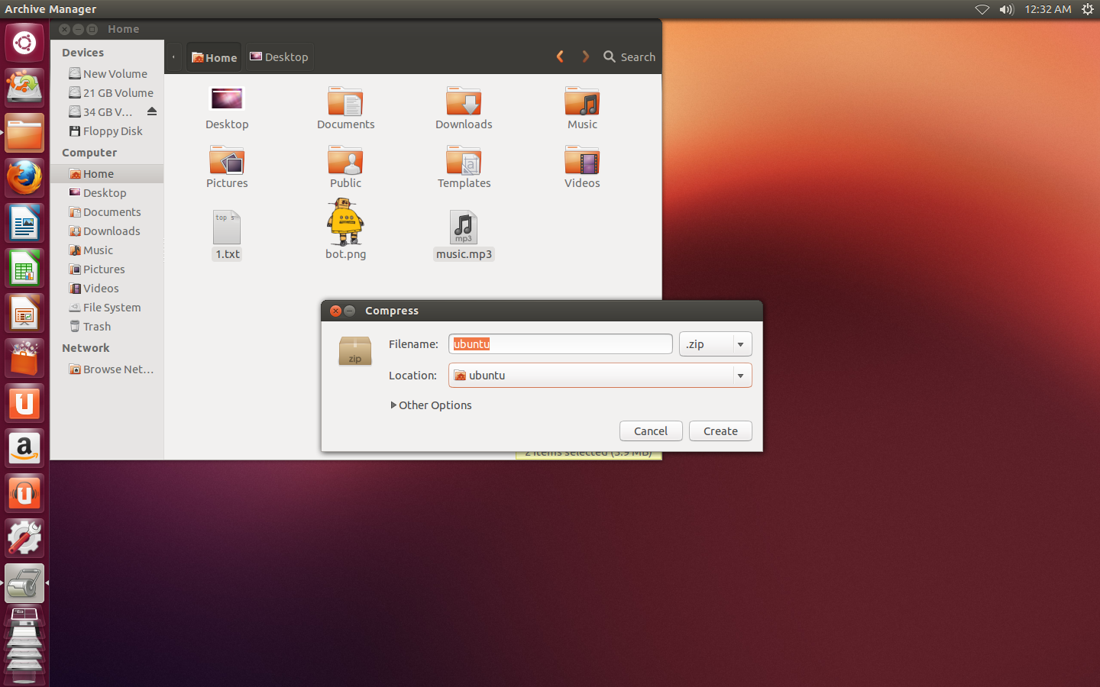Image resolution: width=1100 pixels, height=687 pixels.
Task: Click the Filename text field
Action: (x=560, y=343)
